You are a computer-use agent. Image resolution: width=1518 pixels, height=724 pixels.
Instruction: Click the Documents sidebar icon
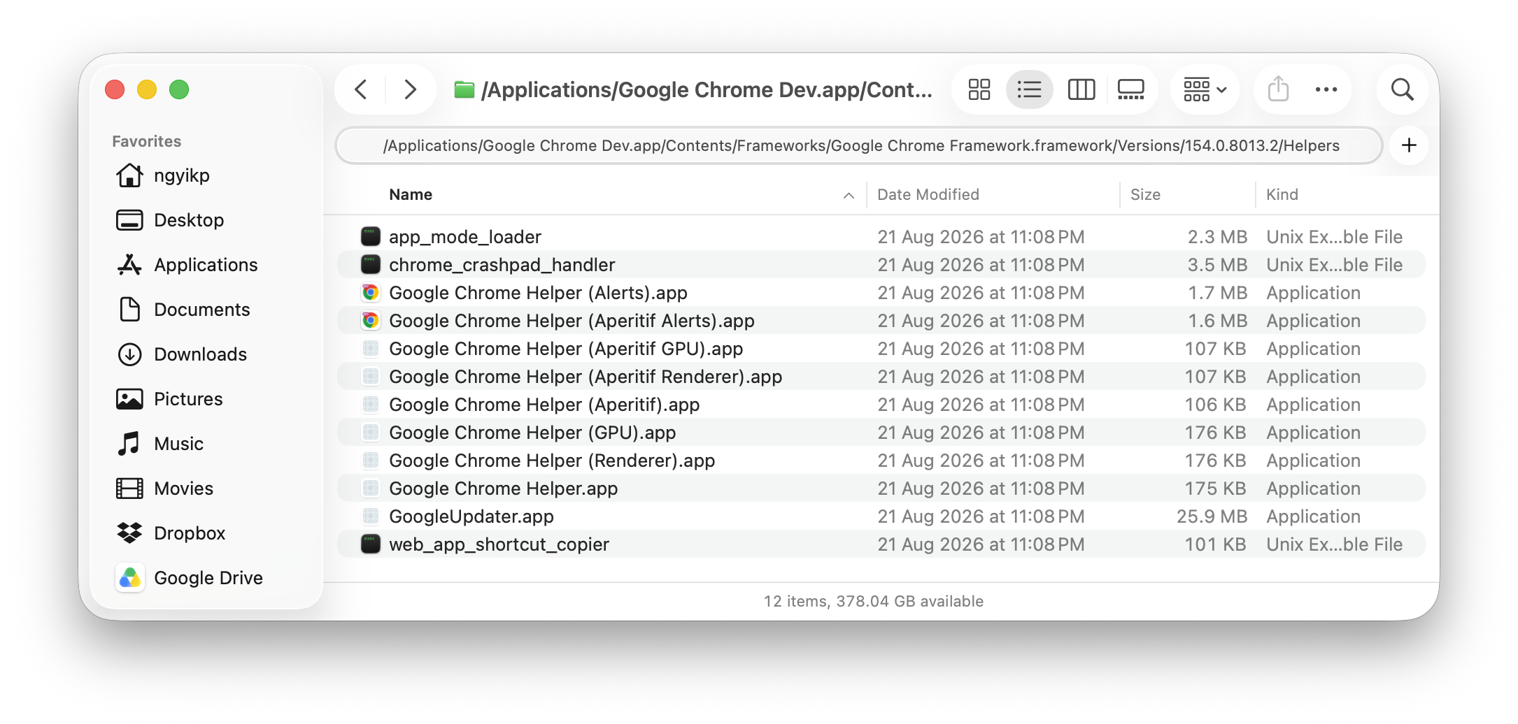129,310
